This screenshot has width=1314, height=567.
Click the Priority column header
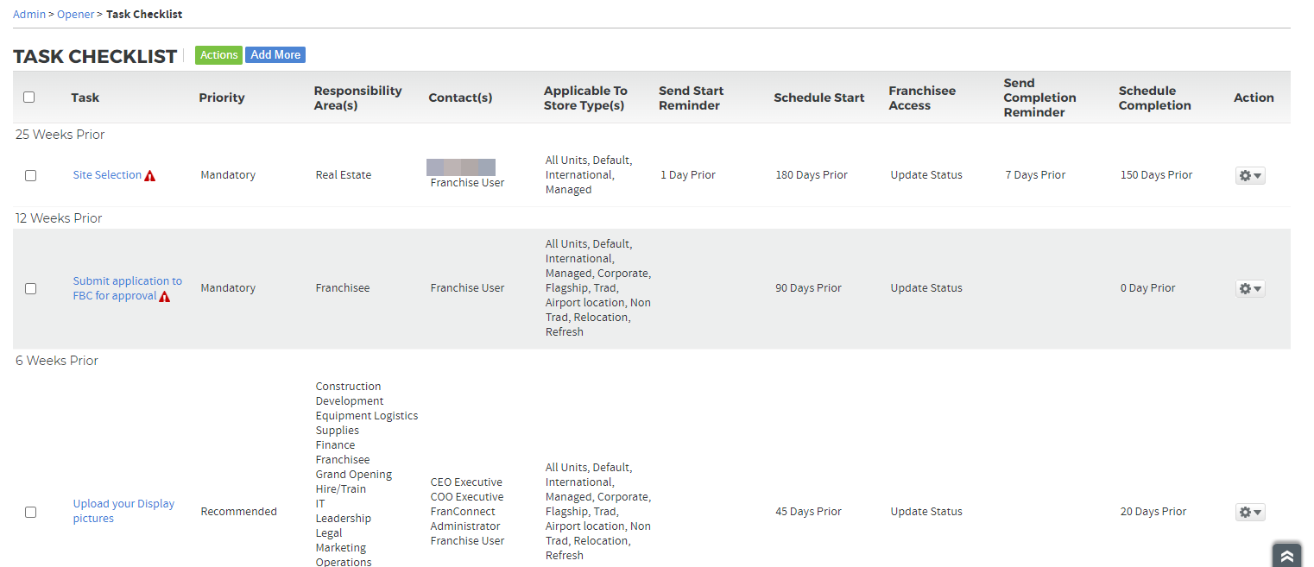tap(222, 98)
